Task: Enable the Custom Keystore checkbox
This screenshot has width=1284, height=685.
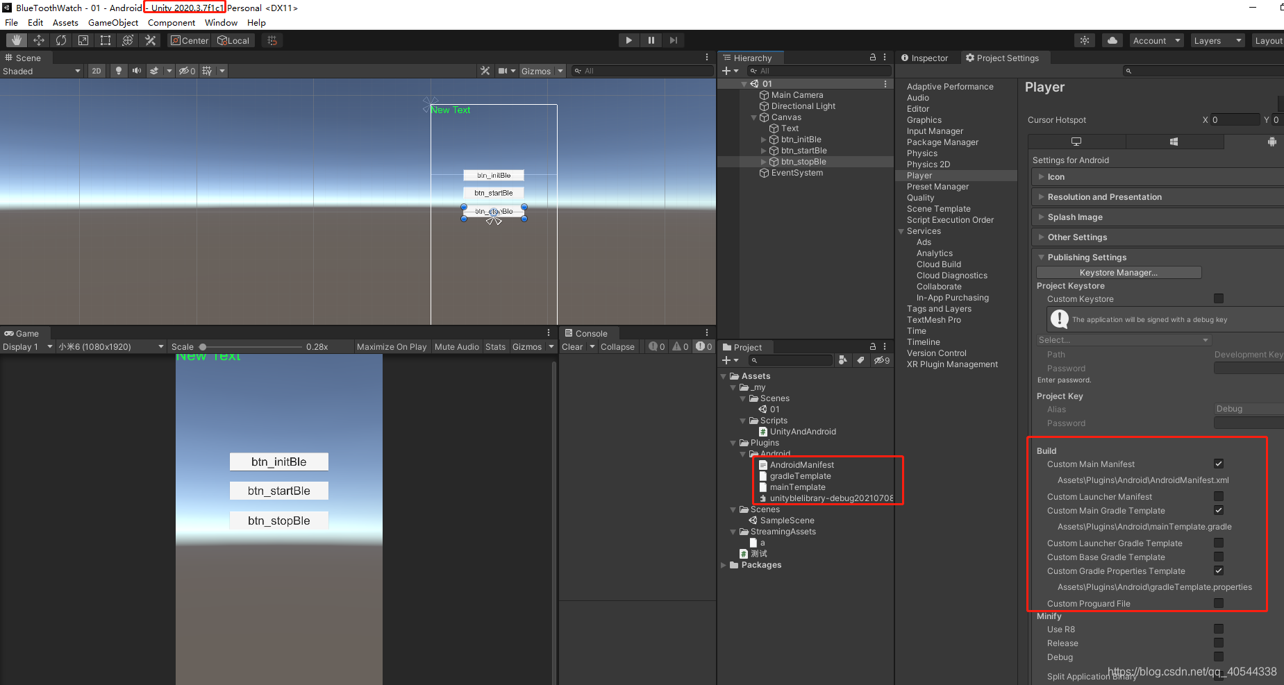Action: pyautogui.click(x=1219, y=298)
